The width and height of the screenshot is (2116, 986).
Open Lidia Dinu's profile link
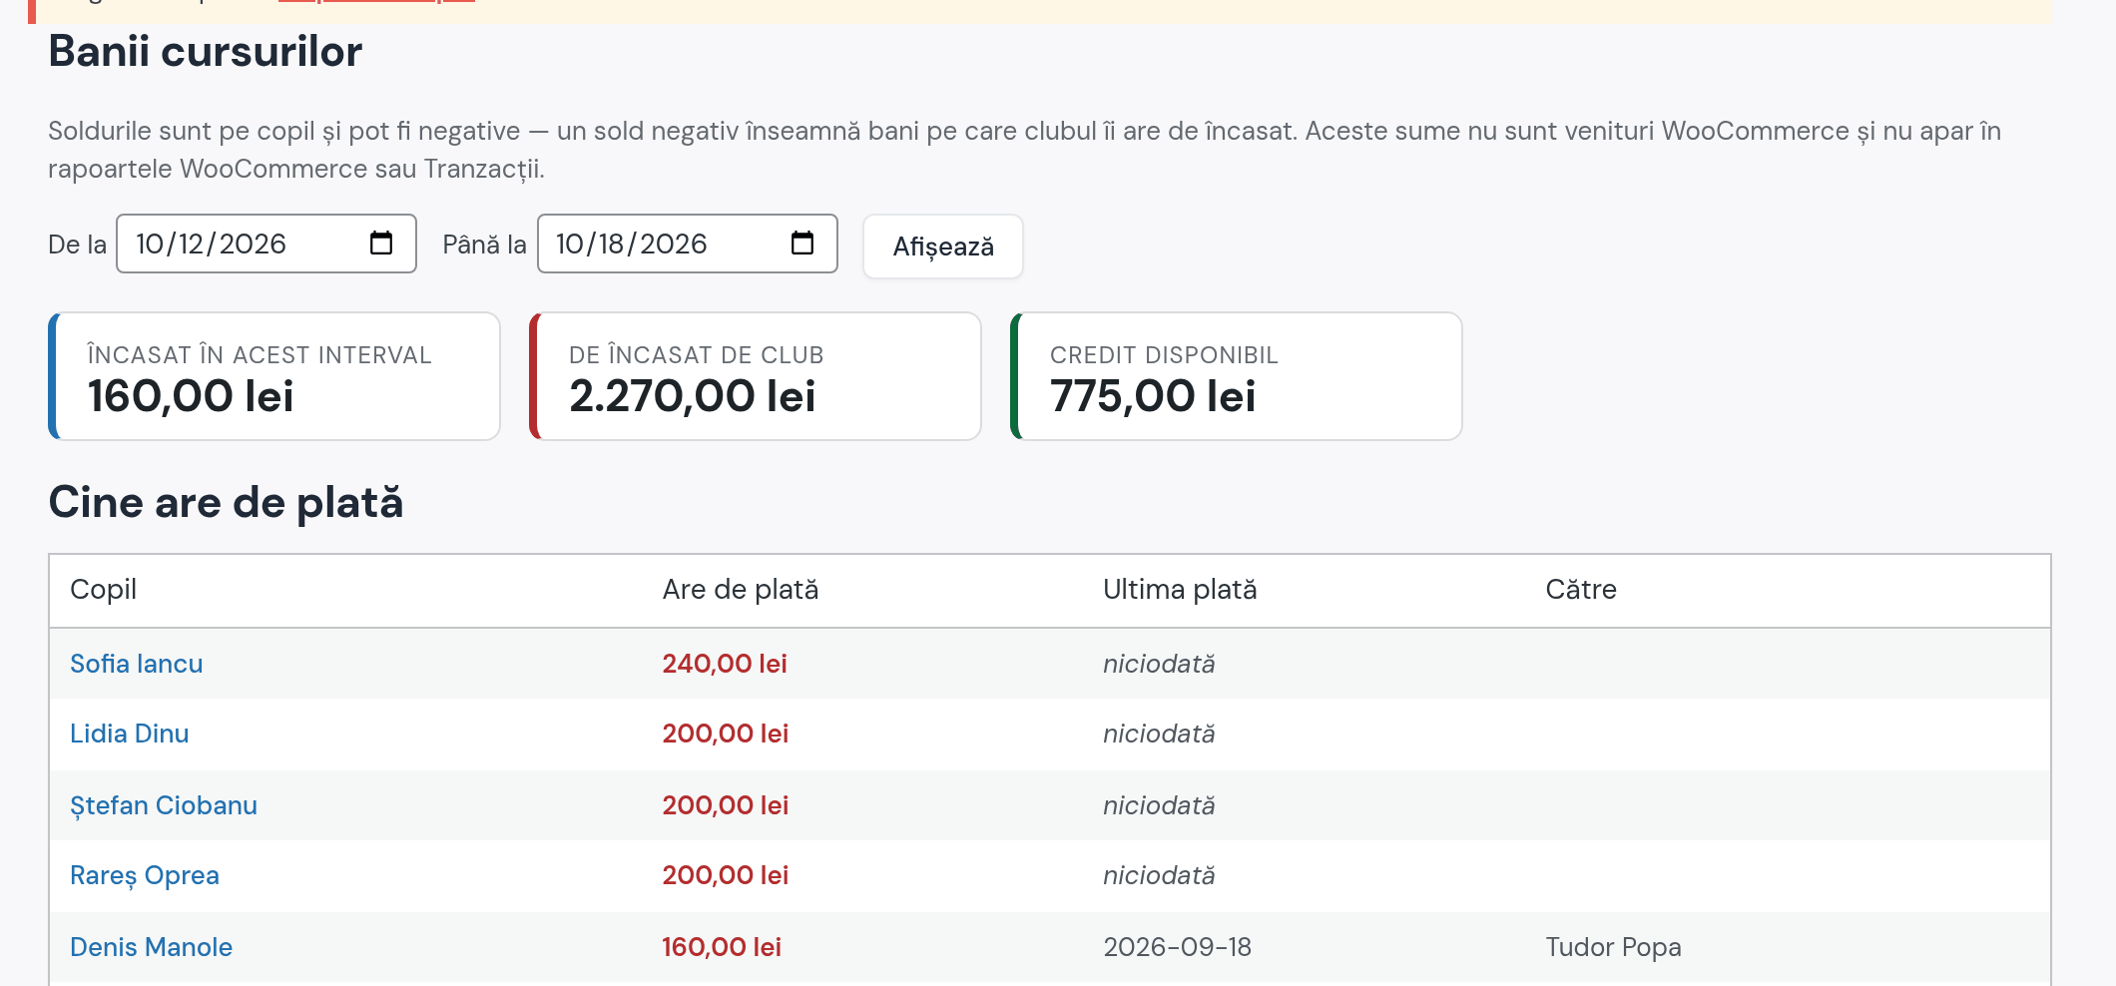click(x=130, y=734)
